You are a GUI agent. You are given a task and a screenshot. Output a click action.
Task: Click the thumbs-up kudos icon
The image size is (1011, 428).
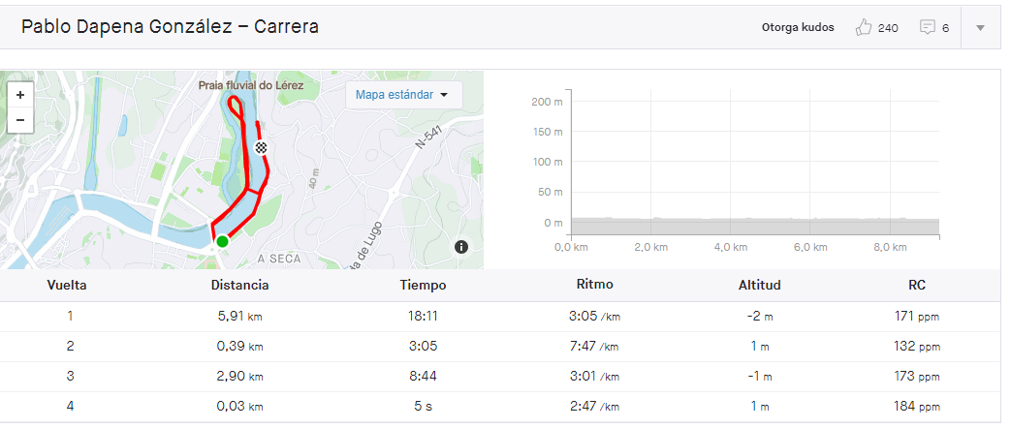pyautogui.click(x=863, y=28)
